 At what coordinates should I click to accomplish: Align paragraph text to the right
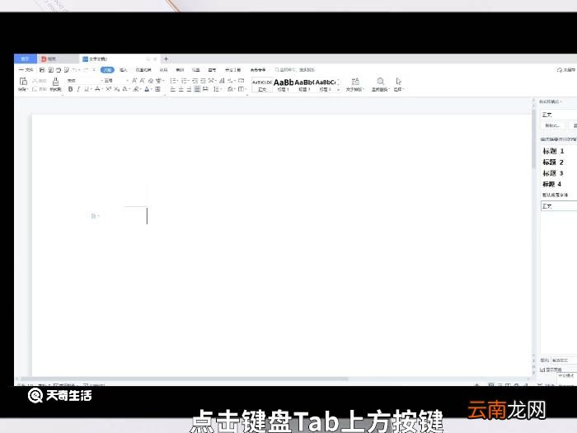tap(189, 89)
